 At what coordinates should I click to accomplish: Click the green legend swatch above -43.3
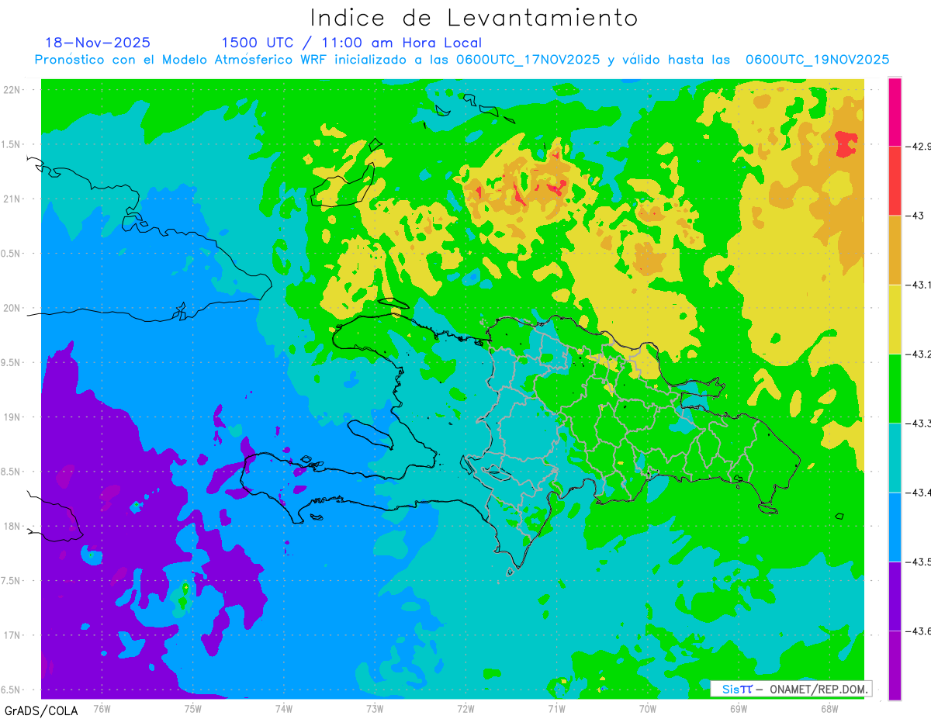[895, 388]
